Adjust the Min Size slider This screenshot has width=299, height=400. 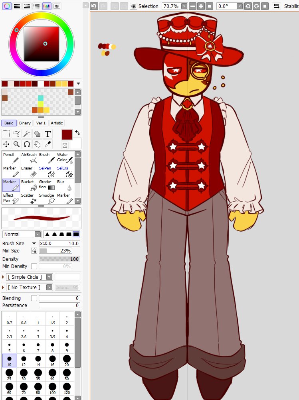[55, 251]
